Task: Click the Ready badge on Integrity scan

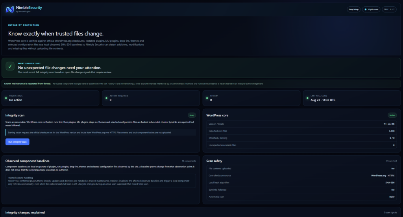Action: coord(192,115)
